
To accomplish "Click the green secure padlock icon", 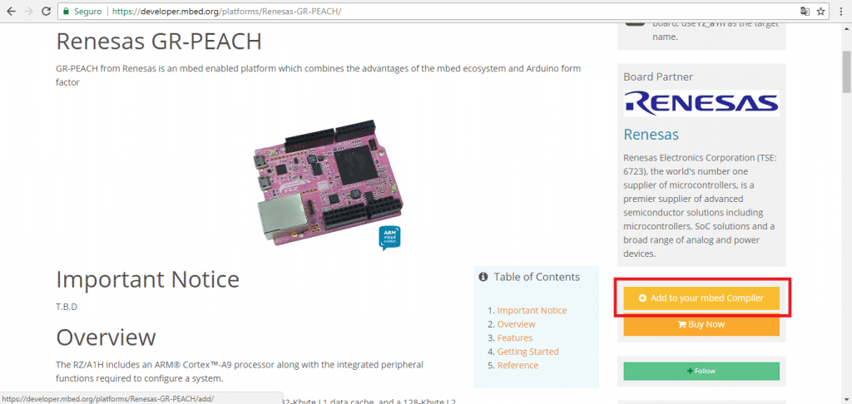I will coord(66,12).
